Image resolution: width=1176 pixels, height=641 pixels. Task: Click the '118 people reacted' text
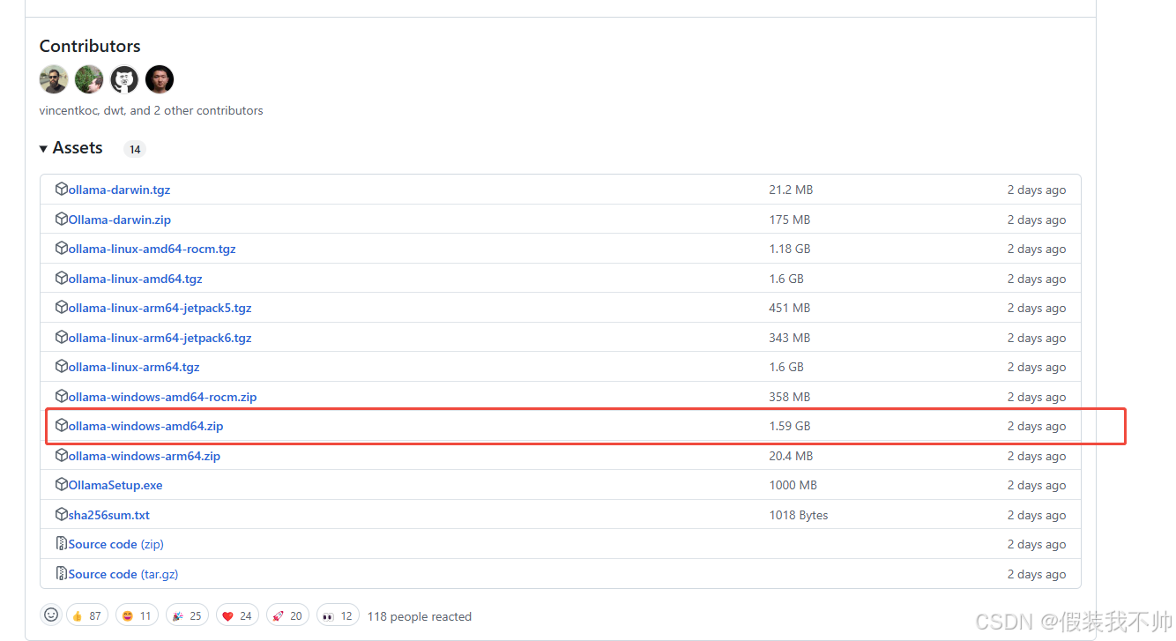point(420,616)
